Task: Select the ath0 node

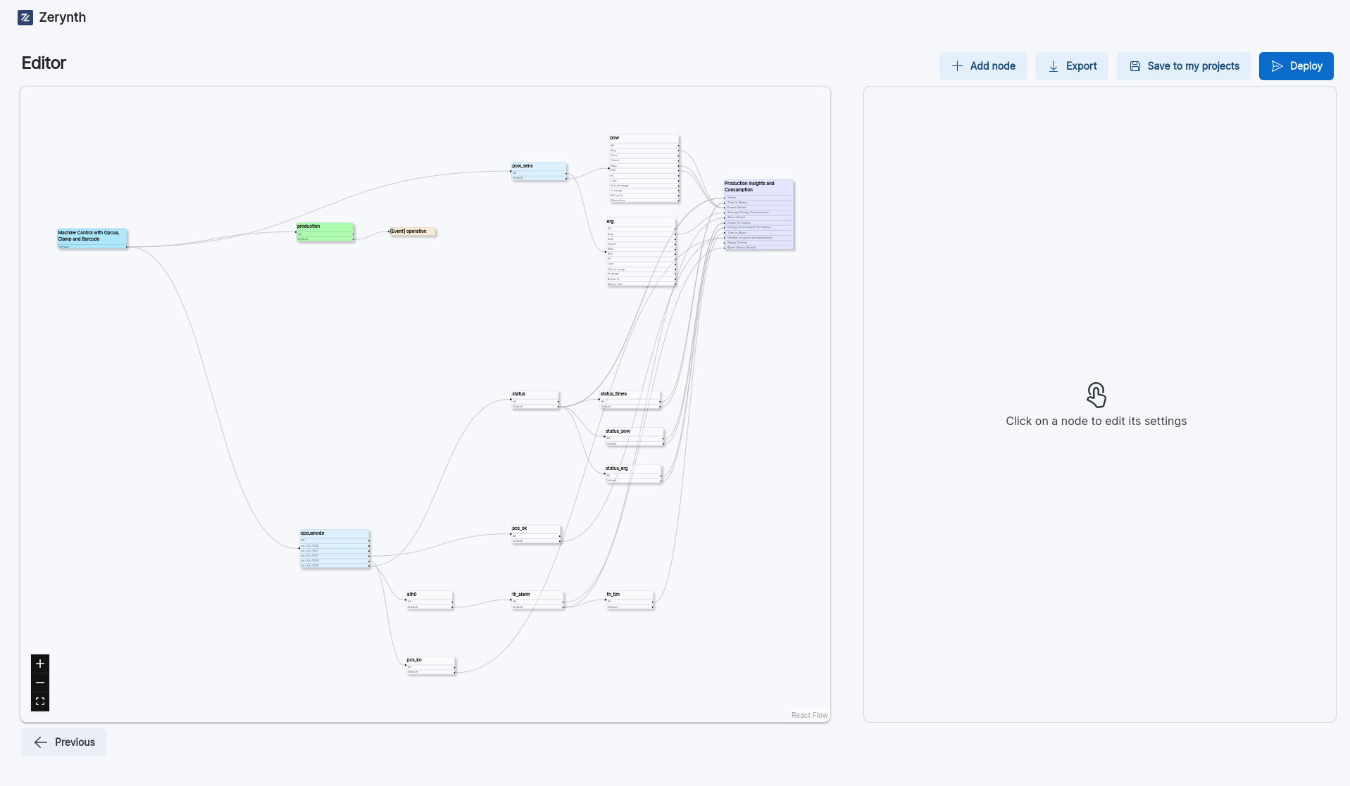Action: 429,600
